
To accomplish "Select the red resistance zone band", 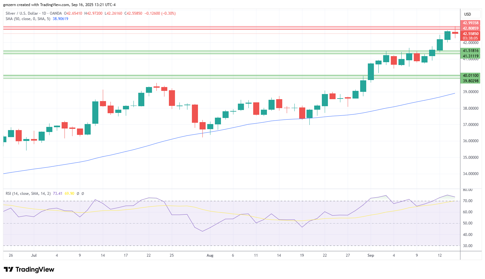I will [x=231, y=28].
